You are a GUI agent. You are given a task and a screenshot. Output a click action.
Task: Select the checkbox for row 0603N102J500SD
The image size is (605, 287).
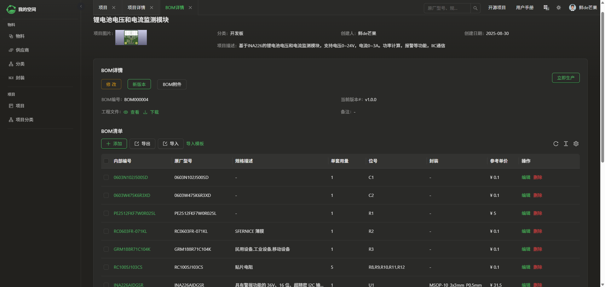click(x=106, y=177)
